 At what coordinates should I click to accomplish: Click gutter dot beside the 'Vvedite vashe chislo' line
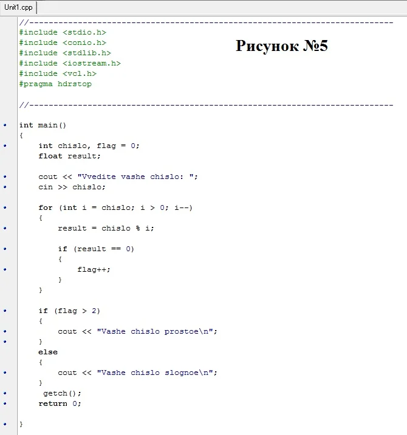coord(5,177)
